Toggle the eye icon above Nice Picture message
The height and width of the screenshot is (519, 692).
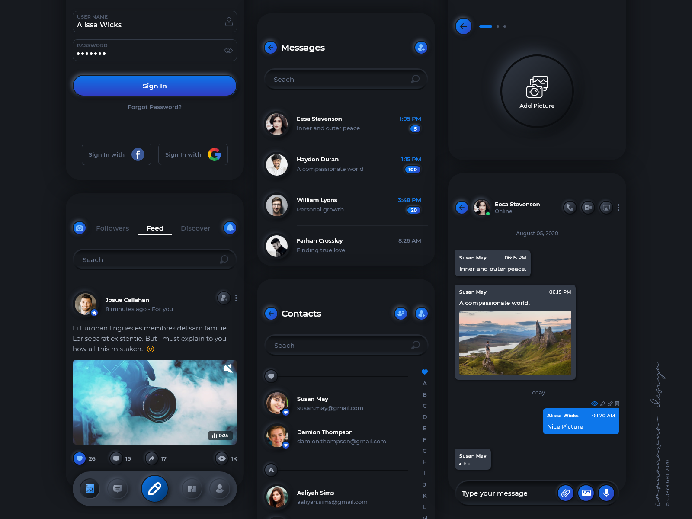(595, 404)
